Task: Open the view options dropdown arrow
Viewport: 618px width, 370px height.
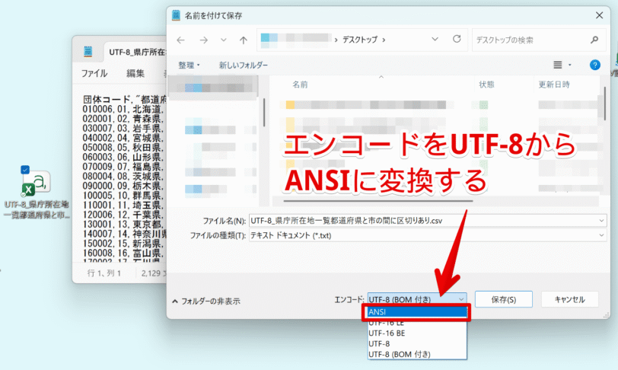Action: [x=570, y=65]
